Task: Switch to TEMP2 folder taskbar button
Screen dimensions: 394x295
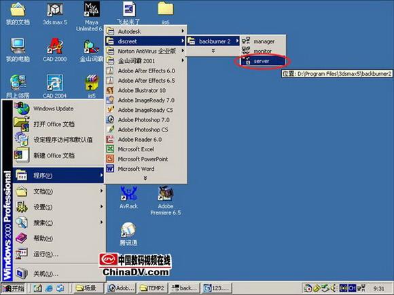Action: 153,288
